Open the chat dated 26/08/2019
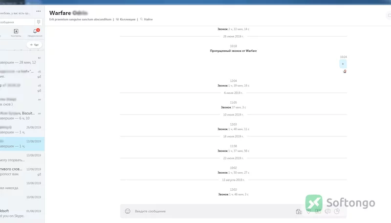Image resolution: width=391 pixels, height=223 pixels. [x=22, y=130]
